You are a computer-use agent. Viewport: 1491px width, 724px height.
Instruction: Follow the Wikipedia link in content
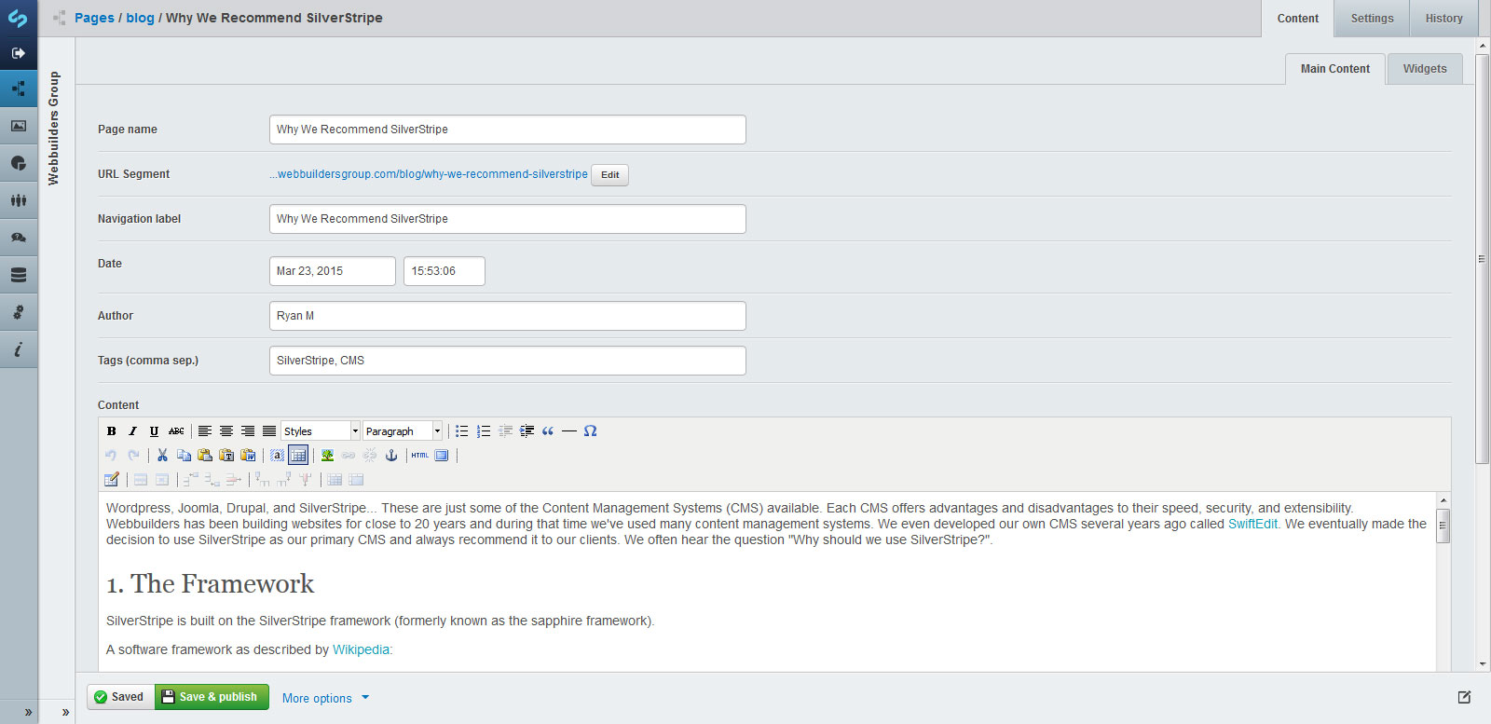pos(361,649)
